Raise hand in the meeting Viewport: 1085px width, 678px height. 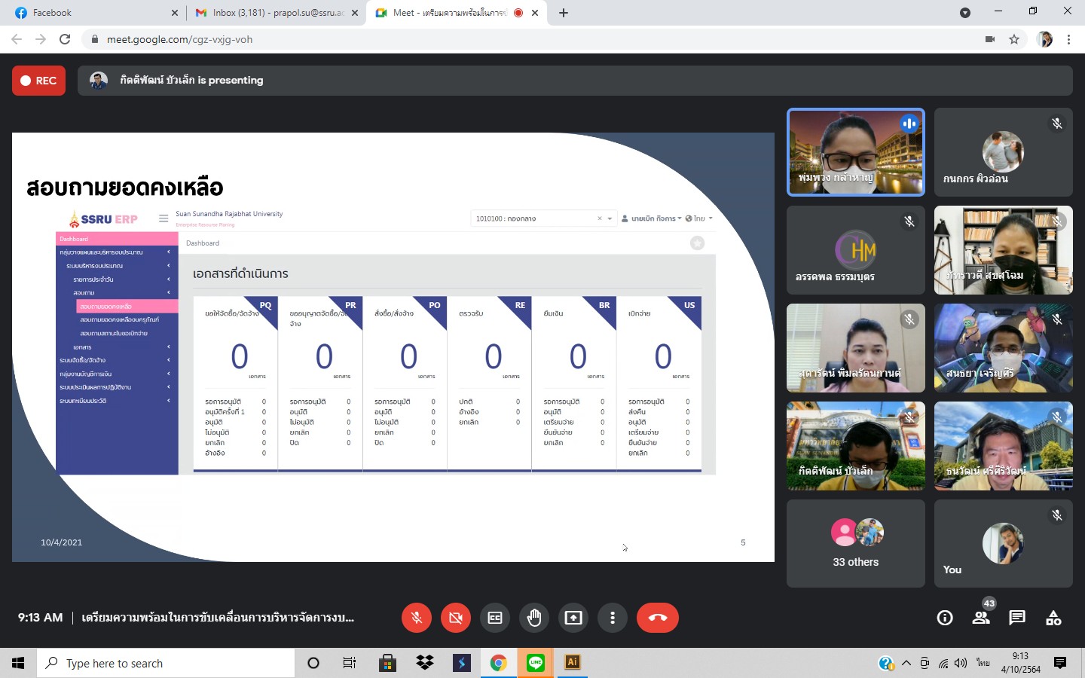click(x=534, y=618)
